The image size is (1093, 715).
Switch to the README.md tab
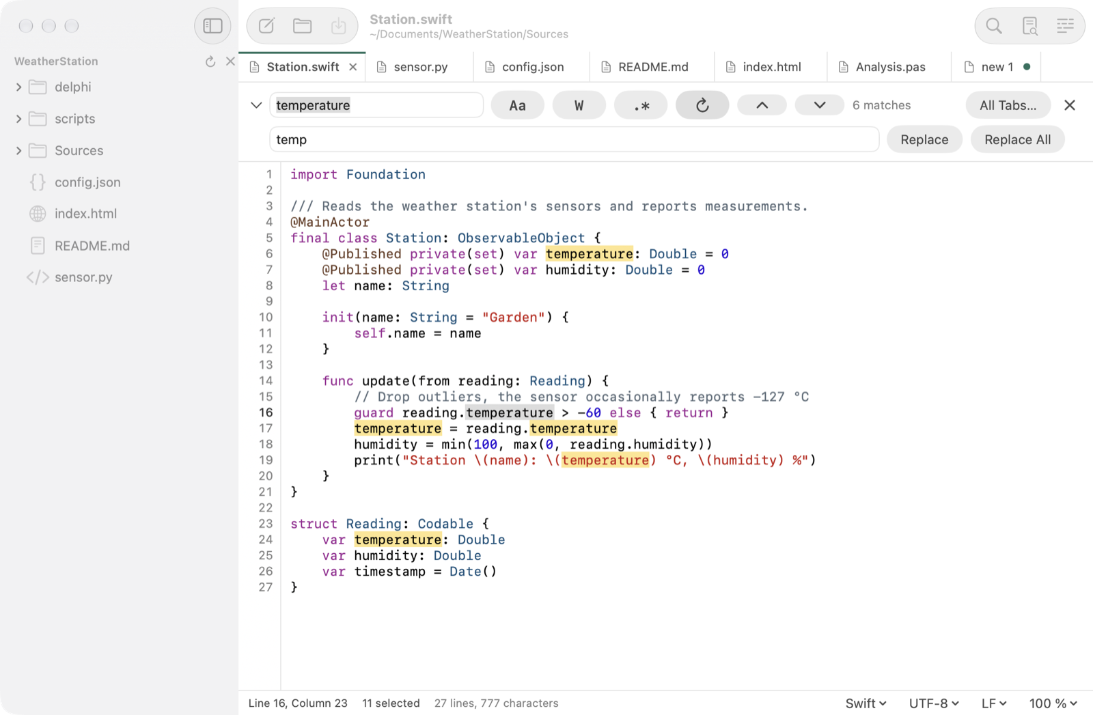(652, 67)
